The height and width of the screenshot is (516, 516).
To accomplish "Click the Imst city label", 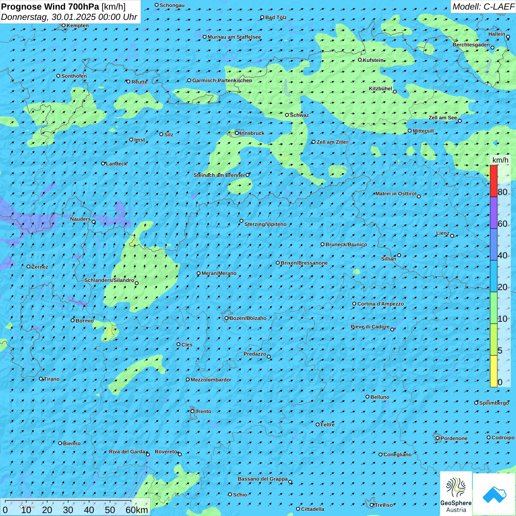I will [140, 140].
